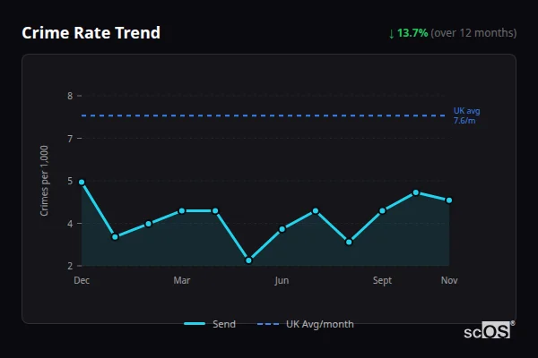
Task: Click the y-axis value 5
Action: click(70, 181)
